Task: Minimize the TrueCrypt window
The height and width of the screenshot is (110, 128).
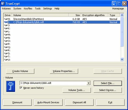Action: pos(114,3)
